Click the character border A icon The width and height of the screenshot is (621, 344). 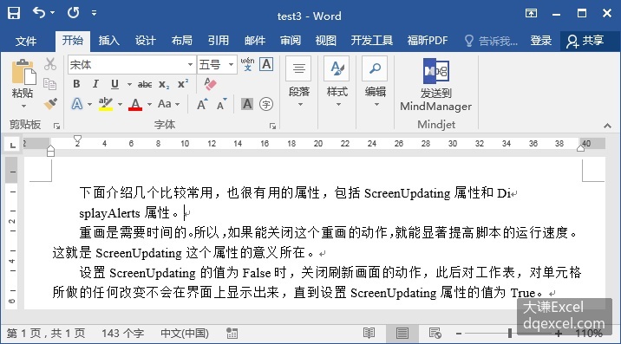[266, 64]
